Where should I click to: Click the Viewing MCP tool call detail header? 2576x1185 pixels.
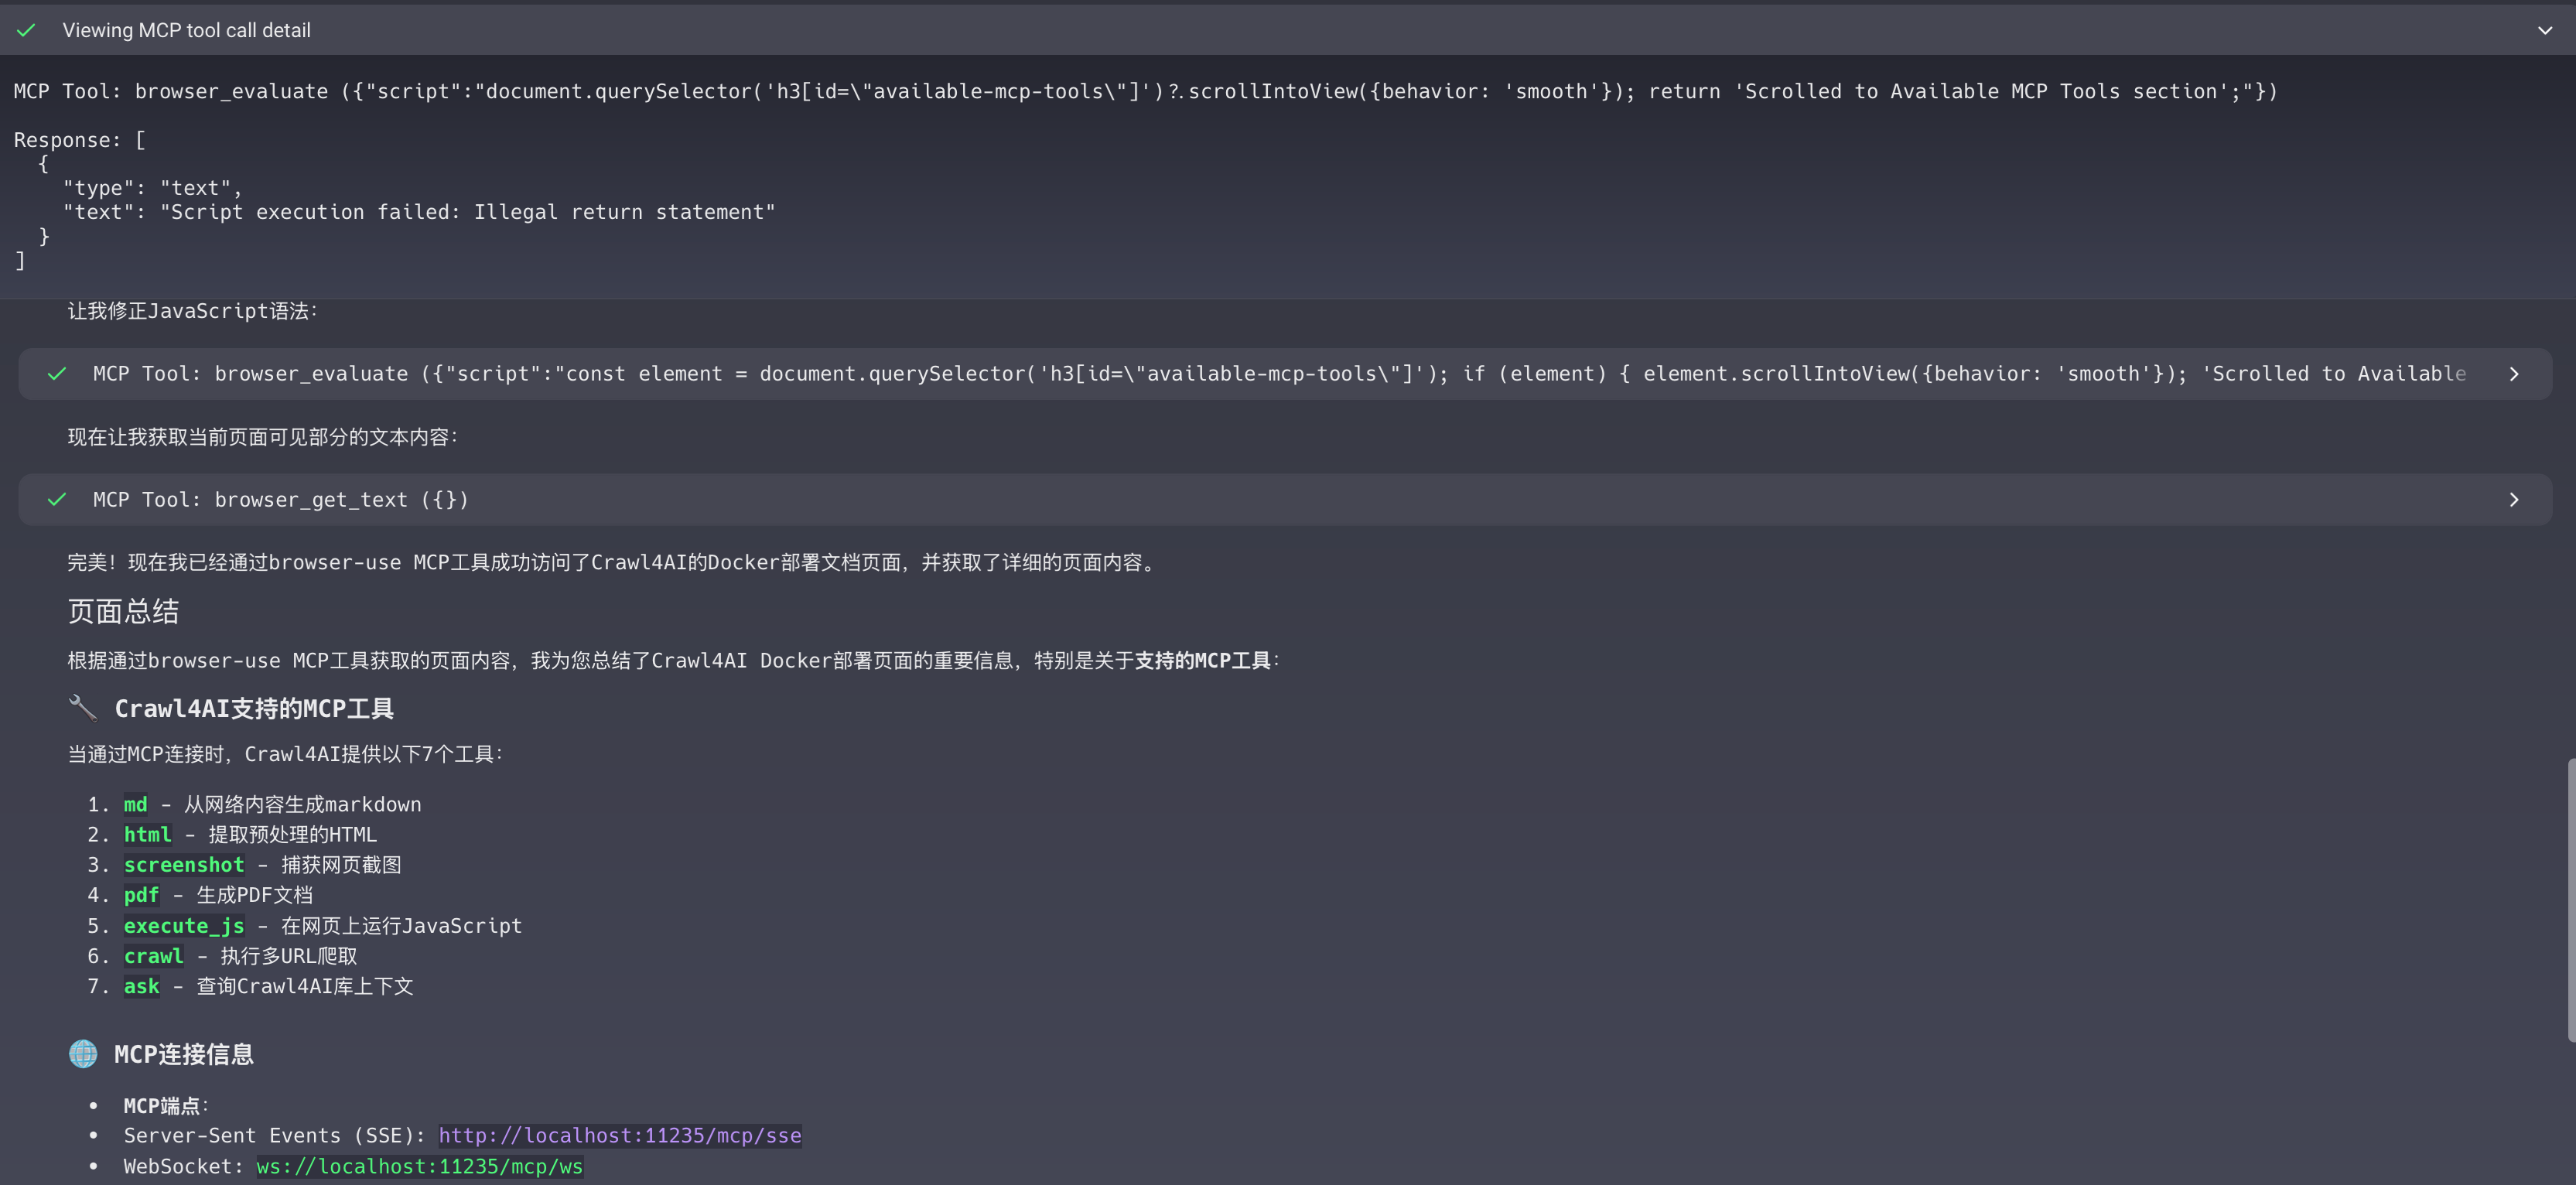click(1288, 30)
